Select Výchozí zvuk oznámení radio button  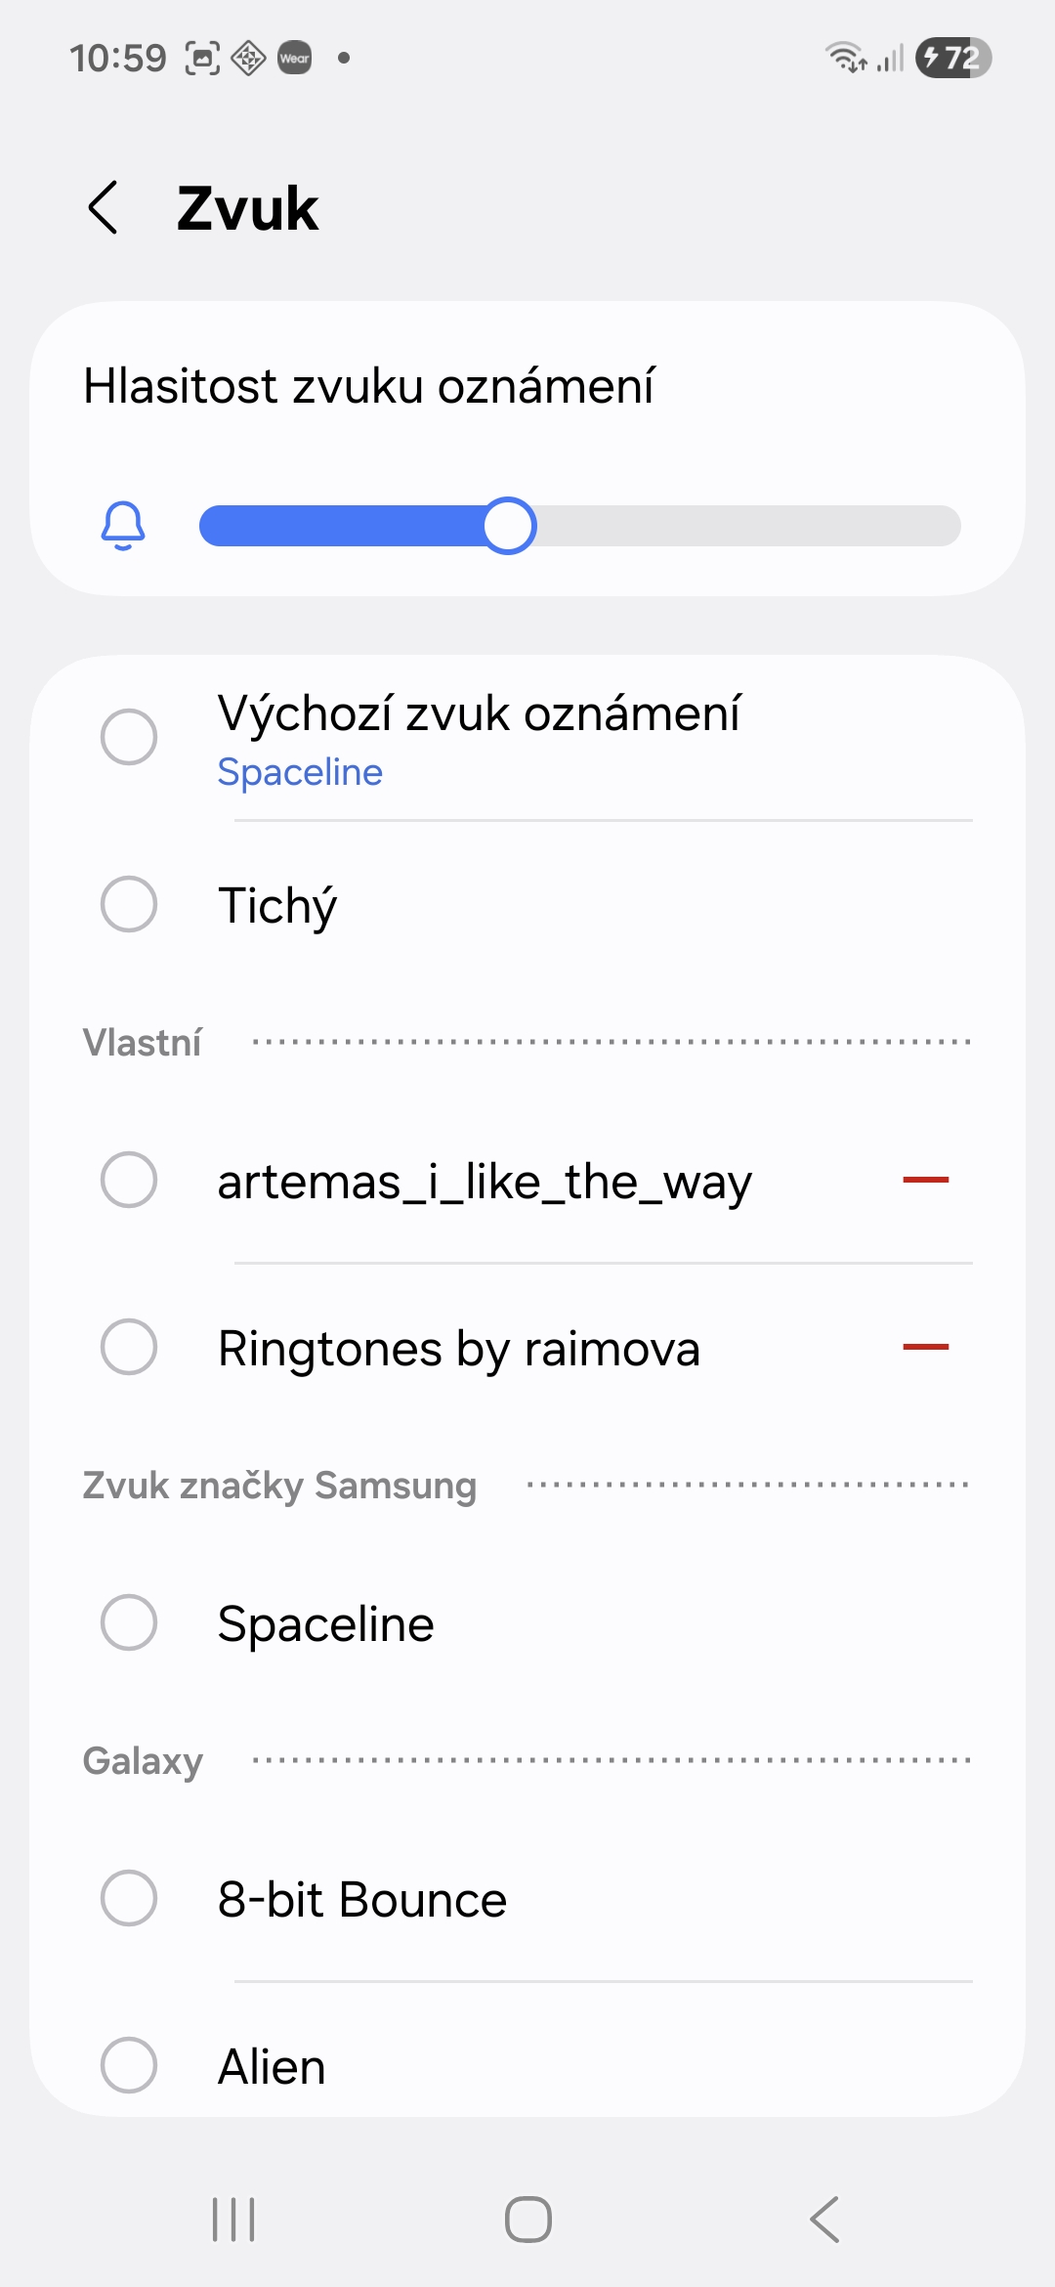[x=129, y=737]
